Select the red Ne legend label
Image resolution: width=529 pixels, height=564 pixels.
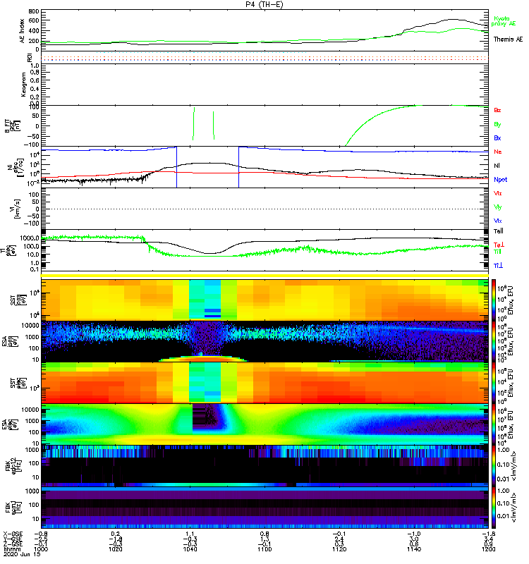(498, 152)
